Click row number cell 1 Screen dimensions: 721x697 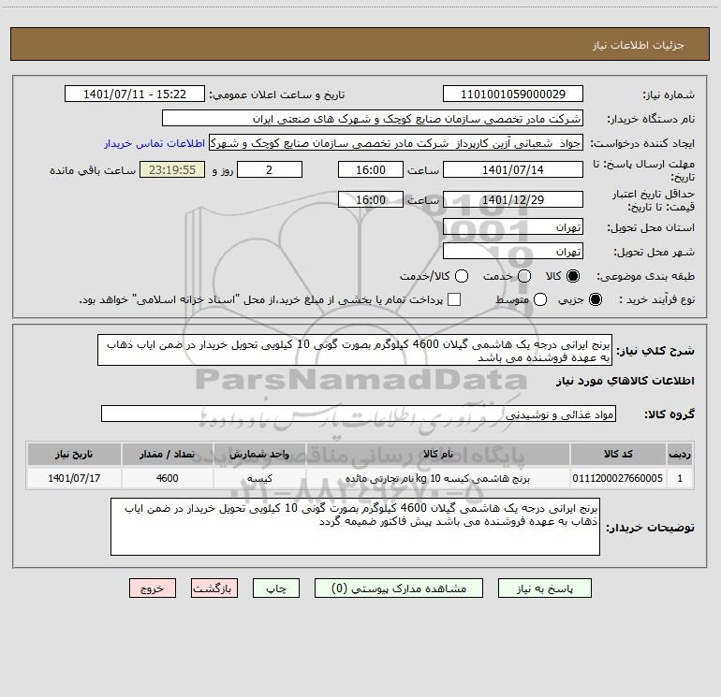click(680, 478)
